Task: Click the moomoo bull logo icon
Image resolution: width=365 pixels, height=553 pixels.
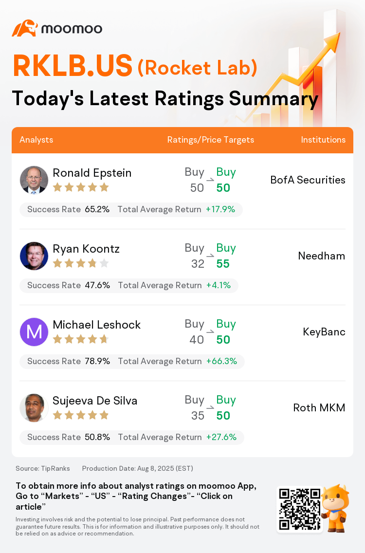Action: [25, 28]
